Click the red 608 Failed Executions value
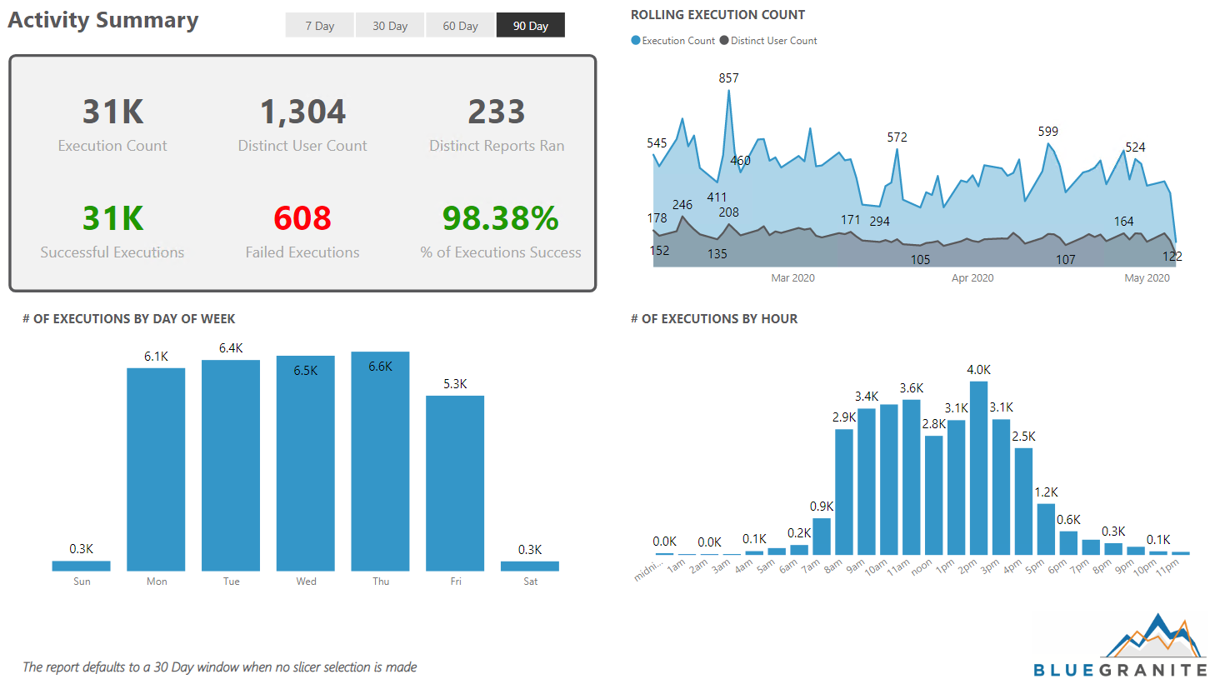 tap(302, 218)
